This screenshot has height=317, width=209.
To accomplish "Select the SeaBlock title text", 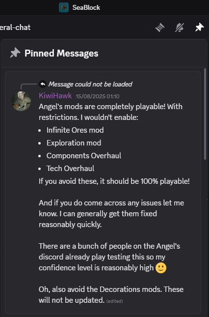I will pos(86,8).
